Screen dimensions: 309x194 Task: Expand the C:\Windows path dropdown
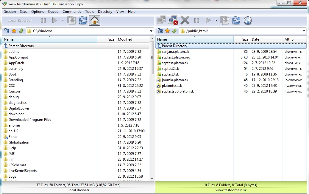click(x=151, y=31)
